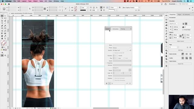
Task: Click the portrait orientation icon
Action: (x=183, y=24)
